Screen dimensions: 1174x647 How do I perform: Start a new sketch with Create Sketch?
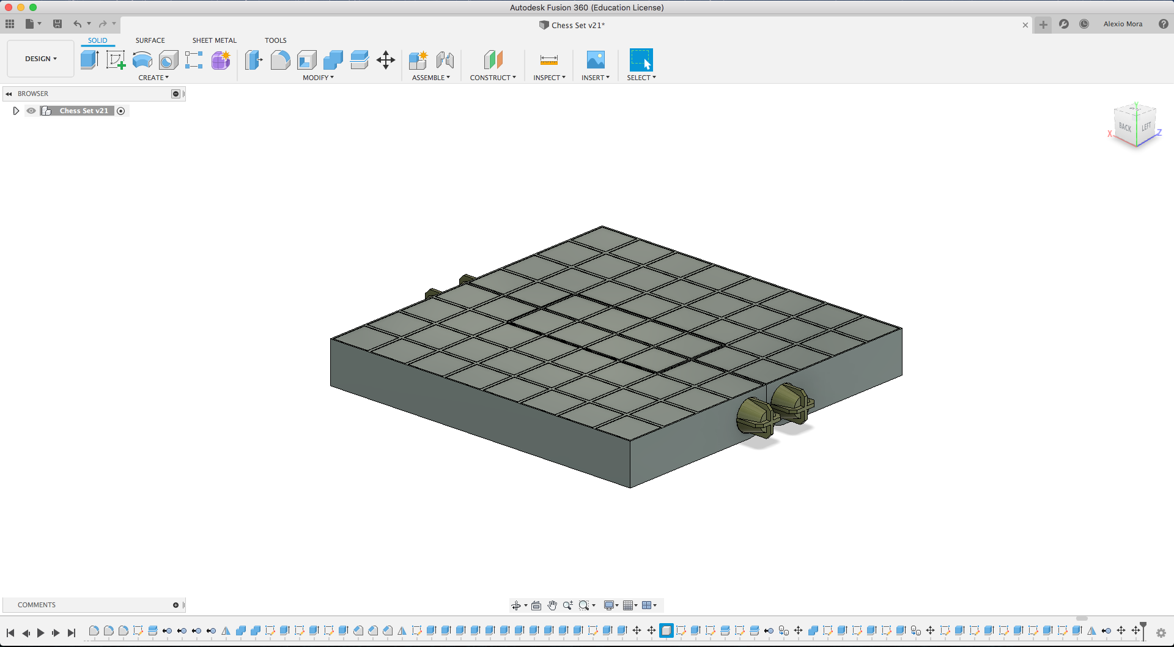click(116, 60)
